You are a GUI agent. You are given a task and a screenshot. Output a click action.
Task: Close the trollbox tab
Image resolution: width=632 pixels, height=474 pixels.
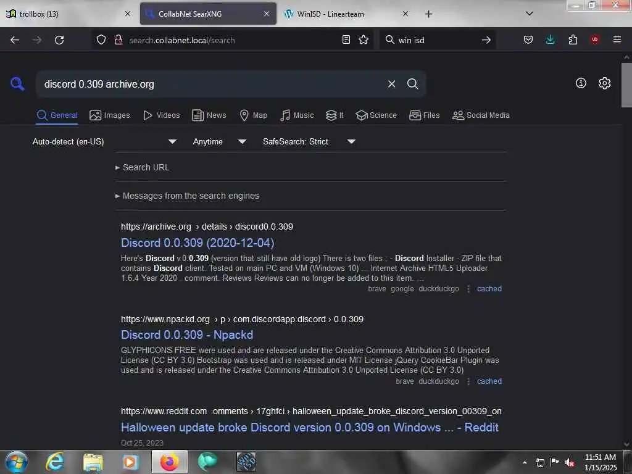pos(127,14)
